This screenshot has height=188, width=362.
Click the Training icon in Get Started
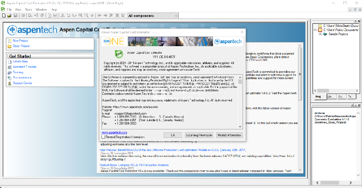pyautogui.click(x=9, y=73)
